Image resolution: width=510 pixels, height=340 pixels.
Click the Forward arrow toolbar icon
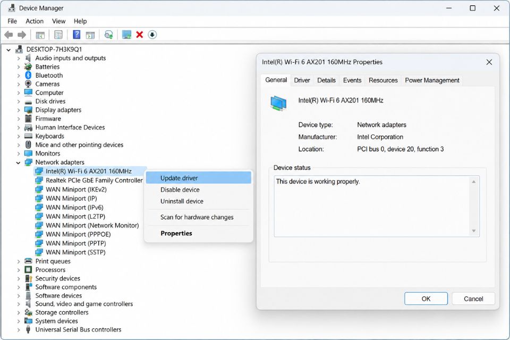click(x=22, y=35)
